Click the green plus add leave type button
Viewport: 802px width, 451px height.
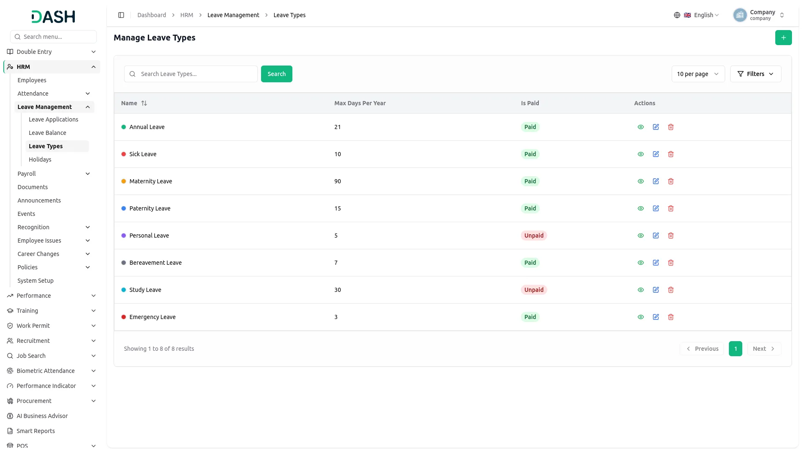point(783,38)
